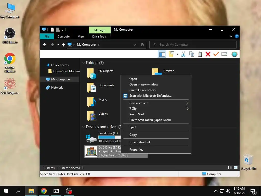Select the Videos folder
This screenshot has height=196, width=261.
(97, 116)
